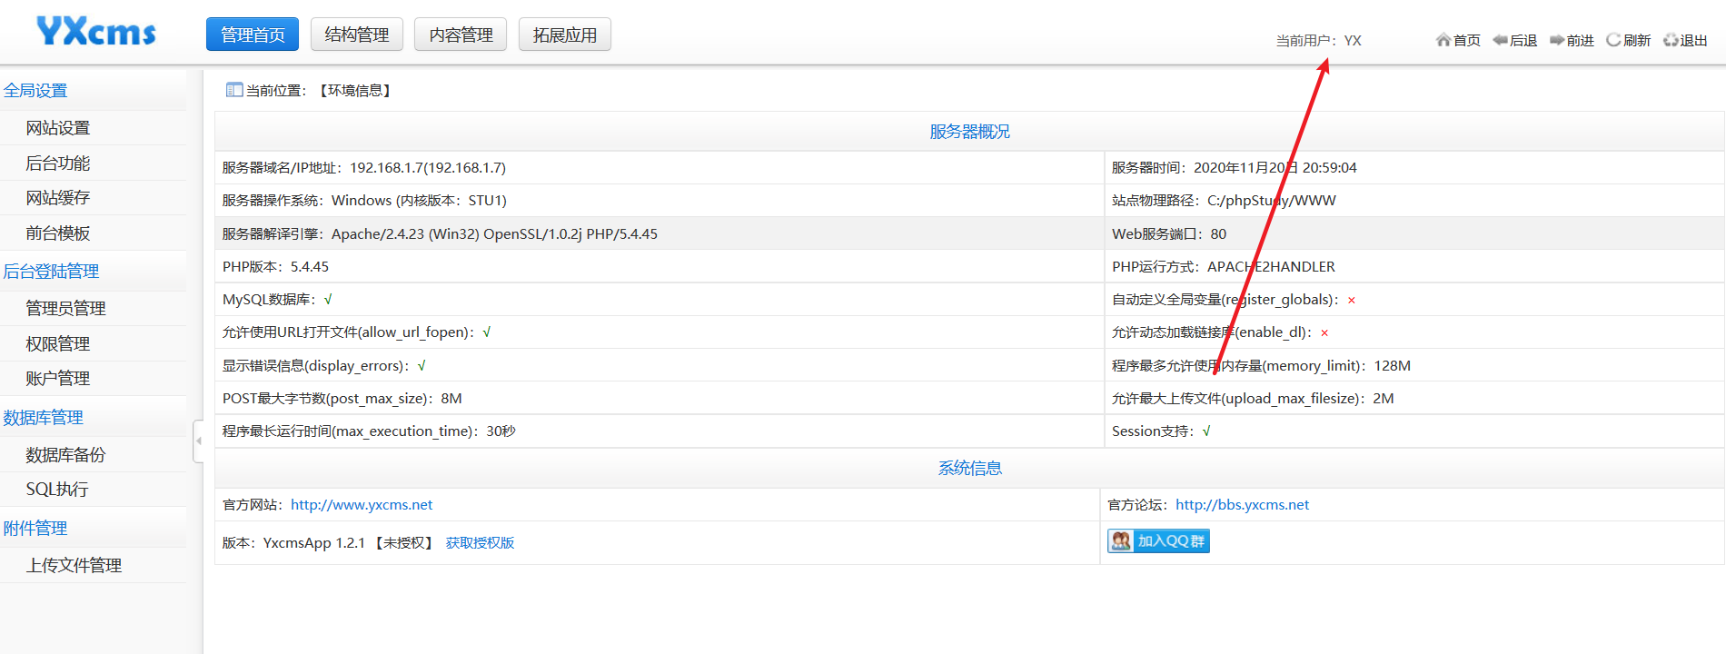Visit the forum bbs.yxcms.net link
The width and height of the screenshot is (1726, 654).
click(x=1242, y=505)
